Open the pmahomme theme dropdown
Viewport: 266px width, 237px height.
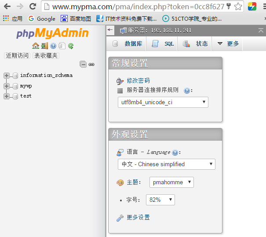tap(171, 182)
